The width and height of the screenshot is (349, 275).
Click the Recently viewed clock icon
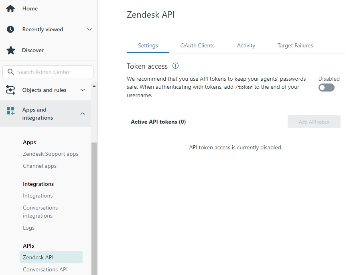(x=10, y=29)
